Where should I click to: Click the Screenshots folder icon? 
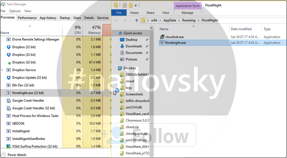point(122,94)
